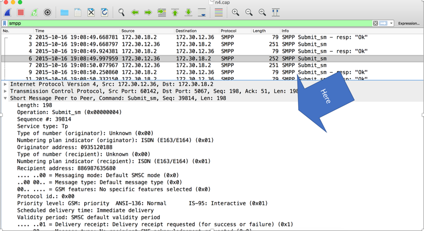Select Delivery receipt requested field
The height and width of the screenshot is (231, 424).
click(x=155, y=224)
